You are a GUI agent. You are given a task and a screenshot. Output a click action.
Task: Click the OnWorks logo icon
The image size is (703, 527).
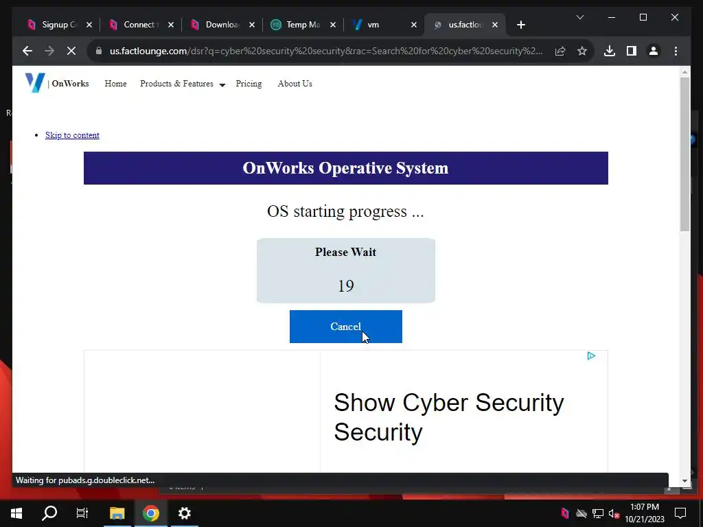(35, 82)
